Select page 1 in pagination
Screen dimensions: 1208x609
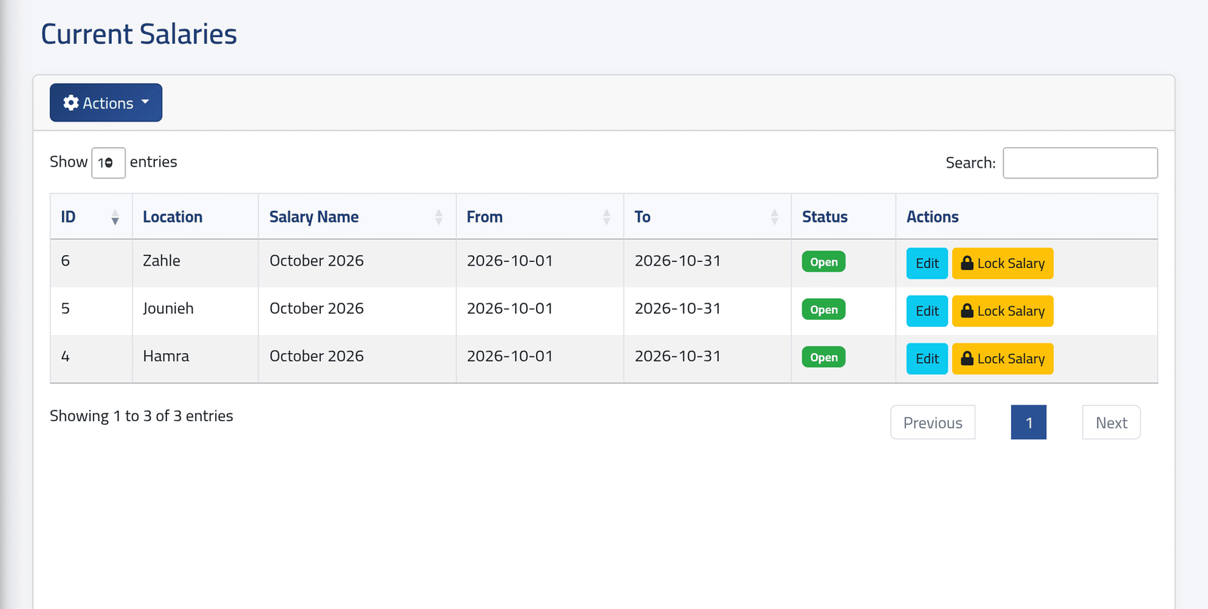(x=1028, y=423)
